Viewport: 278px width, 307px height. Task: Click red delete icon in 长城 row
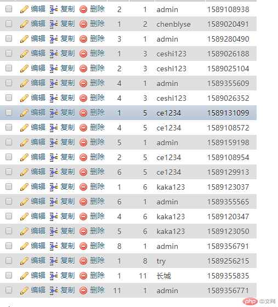(83, 276)
